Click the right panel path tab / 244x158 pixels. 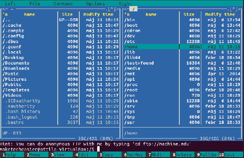pos(133,9)
